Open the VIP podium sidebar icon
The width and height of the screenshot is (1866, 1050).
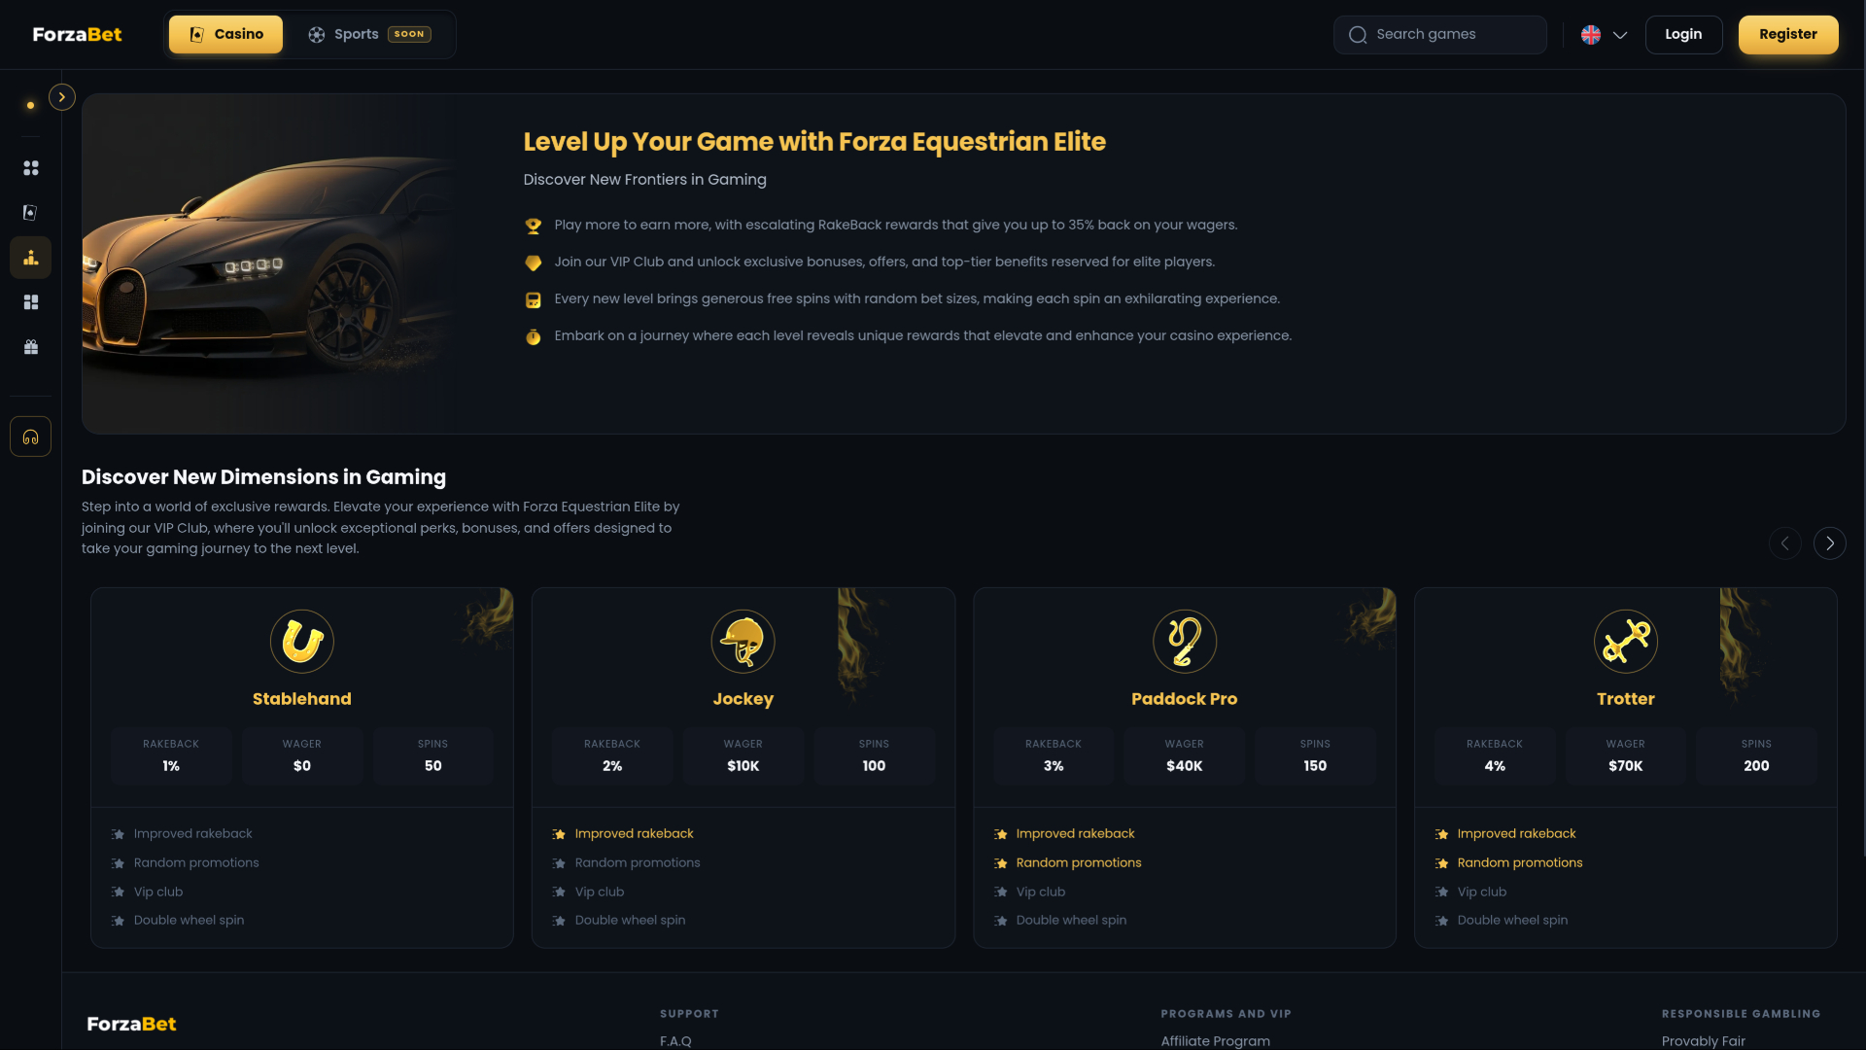coord(31,258)
